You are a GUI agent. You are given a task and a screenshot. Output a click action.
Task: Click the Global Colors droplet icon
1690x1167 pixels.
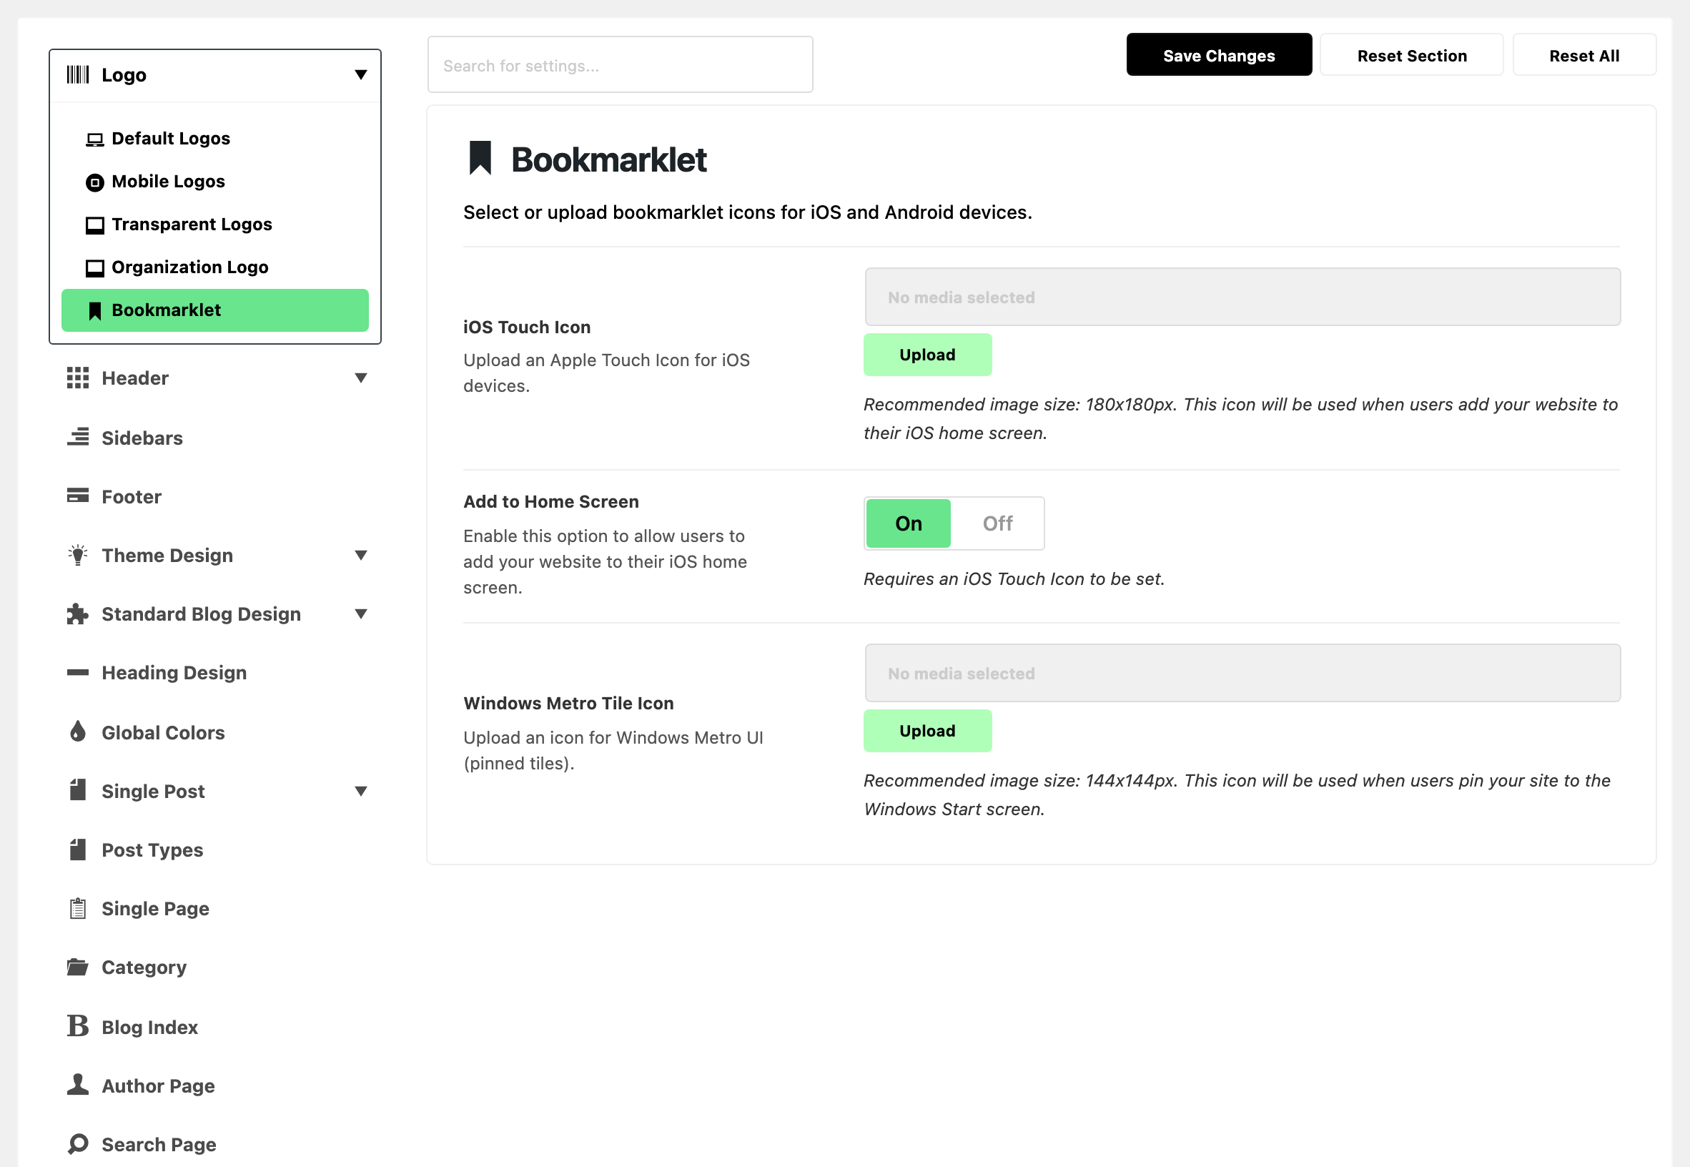77,732
